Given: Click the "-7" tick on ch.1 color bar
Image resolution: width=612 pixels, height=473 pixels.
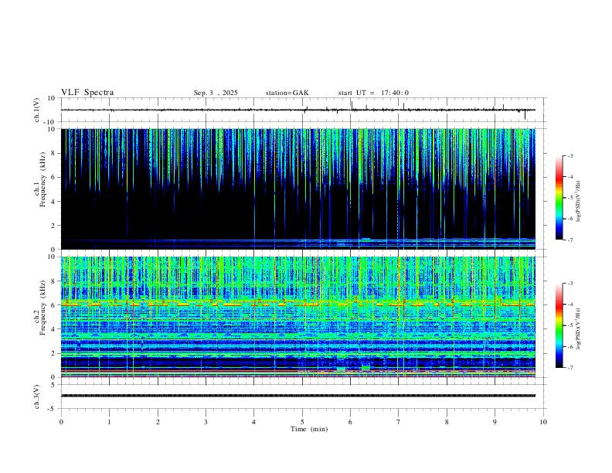Looking at the screenshot, I should point(569,240).
